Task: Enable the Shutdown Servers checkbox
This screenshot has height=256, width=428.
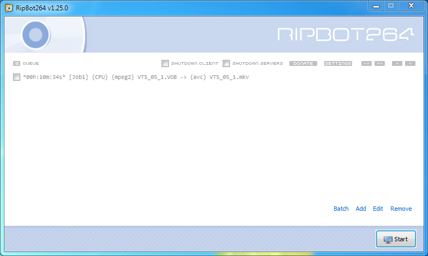Action: coord(226,63)
